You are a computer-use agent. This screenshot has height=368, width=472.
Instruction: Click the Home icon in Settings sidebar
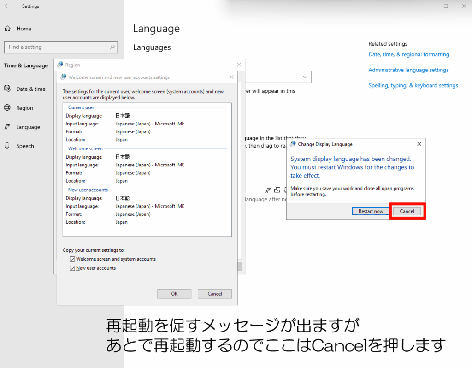point(7,29)
